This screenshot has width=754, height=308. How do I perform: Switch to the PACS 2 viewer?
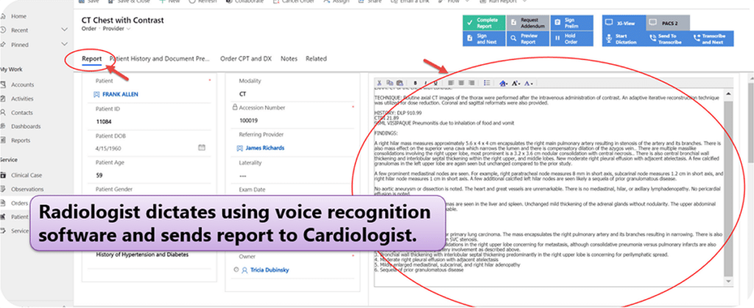(x=667, y=22)
